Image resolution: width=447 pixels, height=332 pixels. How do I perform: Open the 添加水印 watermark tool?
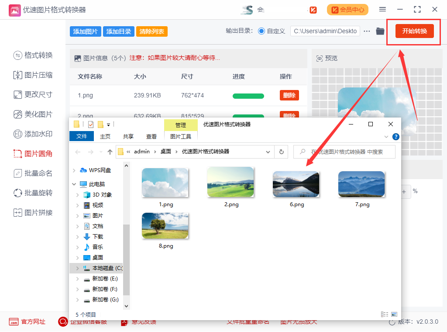click(33, 134)
